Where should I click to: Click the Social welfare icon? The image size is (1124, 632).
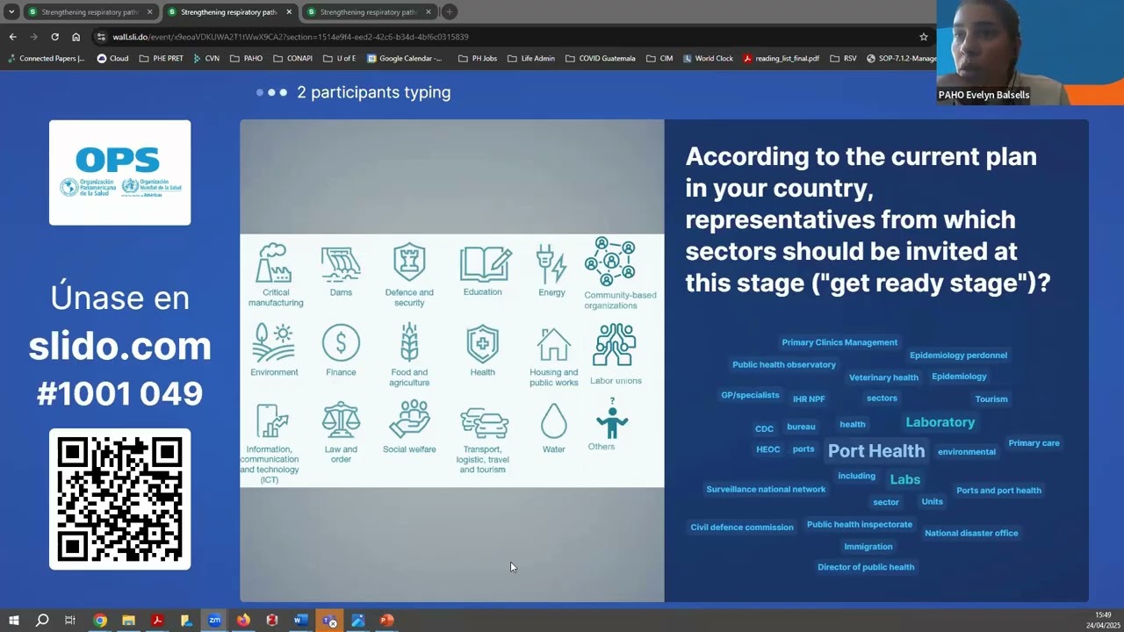click(x=409, y=420)
